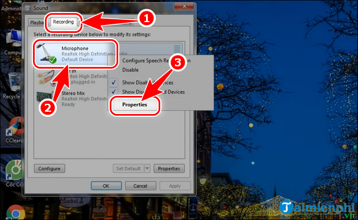The height and width of the screenshot is (220, 358).
Task: Open Configure Speech Recognition menu entry
Action: [x=156, y=61]
